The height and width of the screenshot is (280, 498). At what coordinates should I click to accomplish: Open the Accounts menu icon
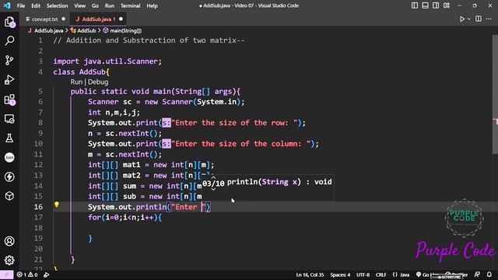[x=9, y=241]
